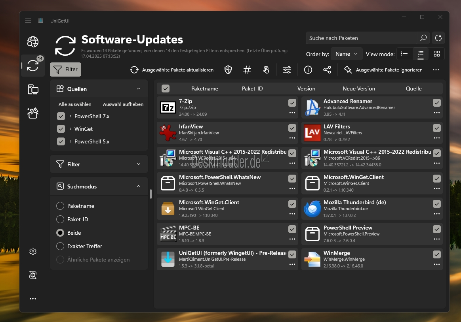
Task: Open the Settings gear in sidebar
Action: [x=32, y=251]
